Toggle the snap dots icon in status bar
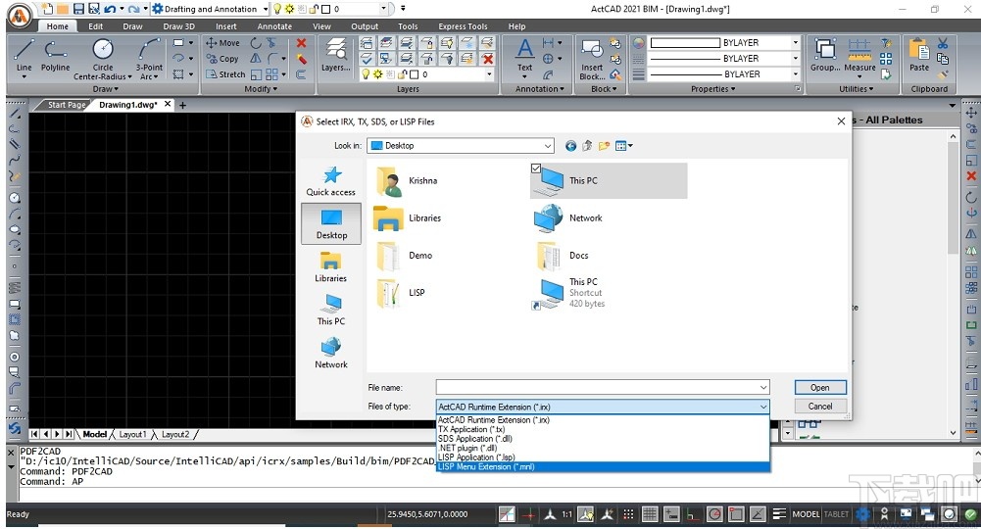Screen dimensions: 981x529 tap(628, 514)
